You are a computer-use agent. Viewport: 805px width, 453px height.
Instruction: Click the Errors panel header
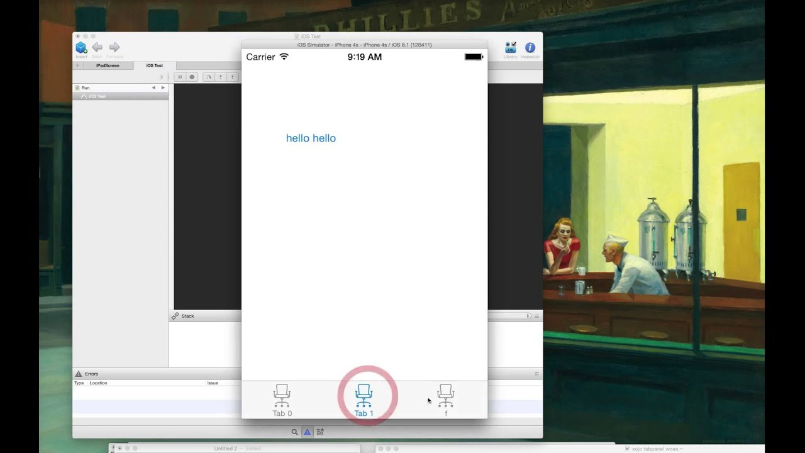[157, 374]
